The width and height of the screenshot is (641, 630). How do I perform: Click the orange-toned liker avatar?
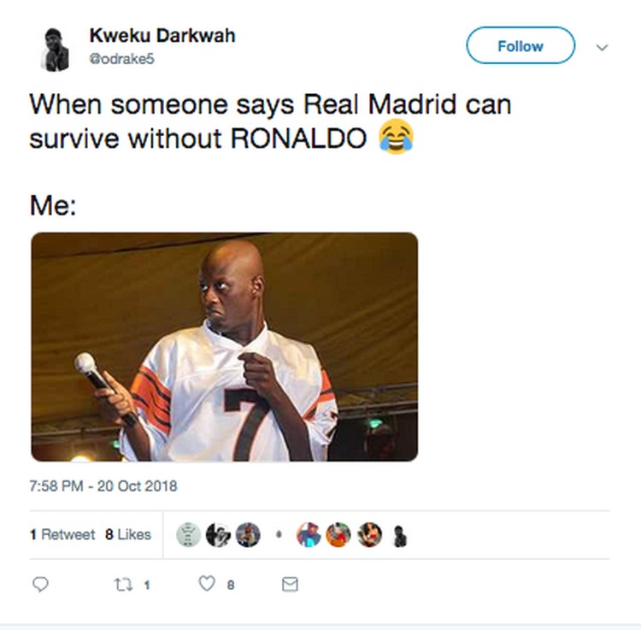[x=338, y=535]
